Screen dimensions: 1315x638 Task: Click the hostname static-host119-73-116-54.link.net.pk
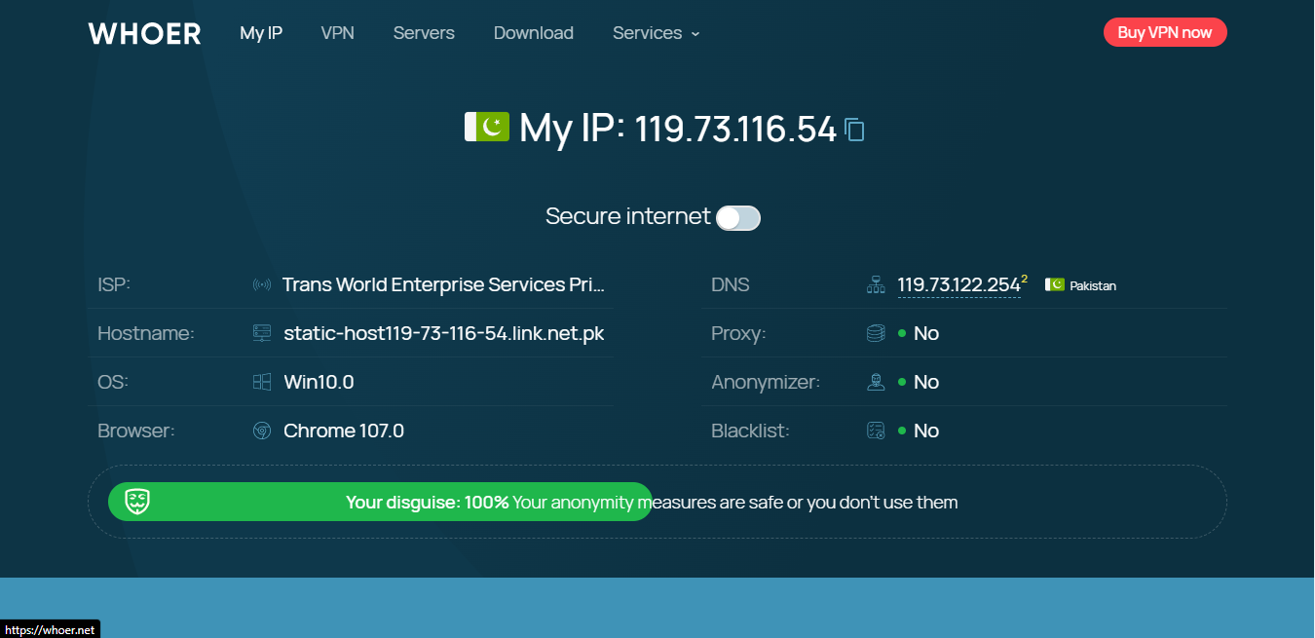tap(444, 333)
